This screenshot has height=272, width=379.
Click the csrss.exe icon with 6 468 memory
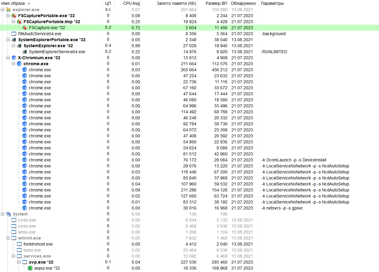(14, 226)
